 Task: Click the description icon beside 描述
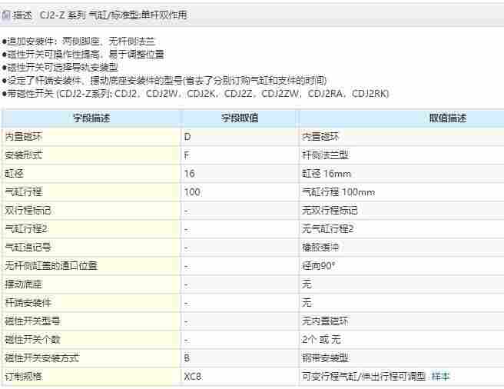(x=6, y=15)
